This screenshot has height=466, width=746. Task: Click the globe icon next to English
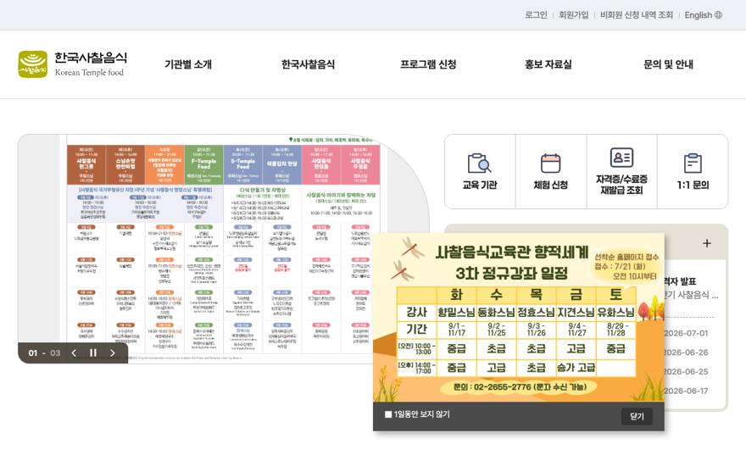[x=718, y=14]
